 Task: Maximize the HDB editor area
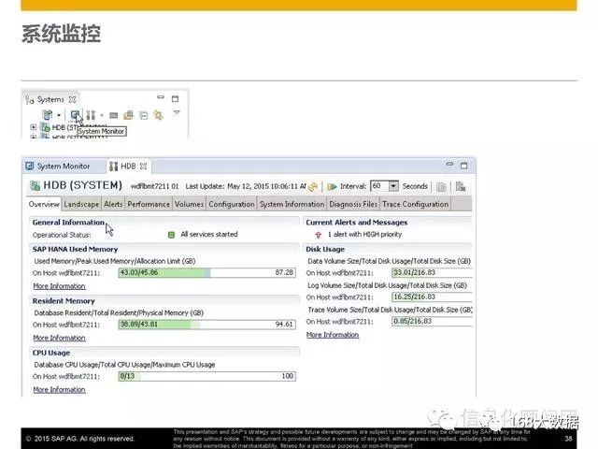(463, 166)
